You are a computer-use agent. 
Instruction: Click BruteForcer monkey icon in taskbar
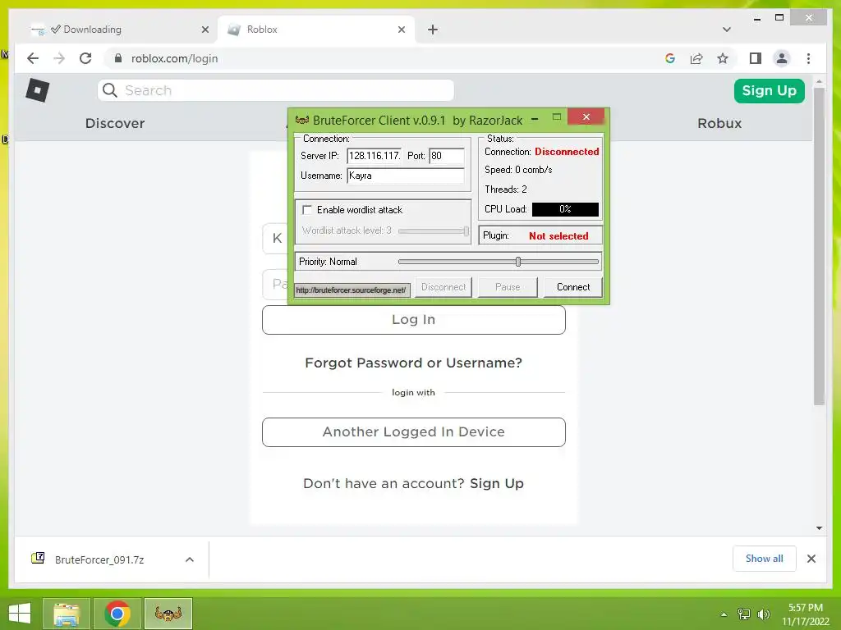(x=168, y=614)
